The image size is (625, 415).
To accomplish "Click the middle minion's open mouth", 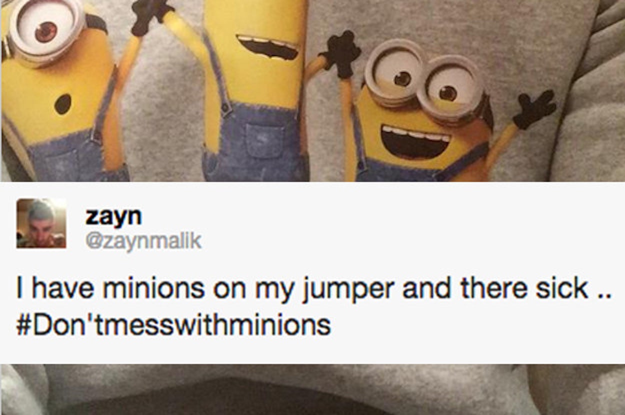I will 267,47.
